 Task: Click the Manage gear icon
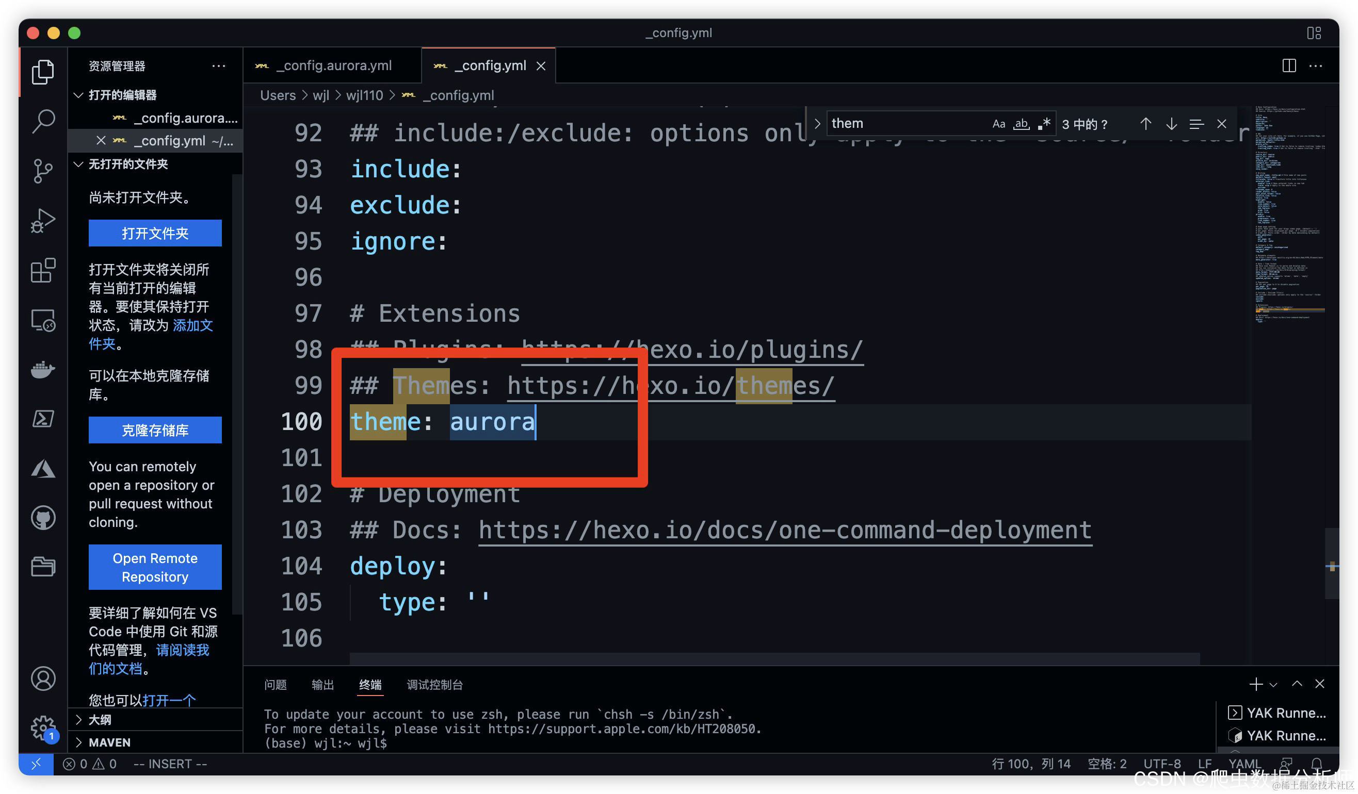point(43,727)
